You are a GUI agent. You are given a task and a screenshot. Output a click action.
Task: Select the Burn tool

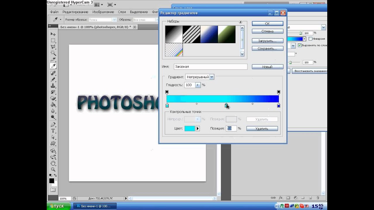tap(53, 117)
